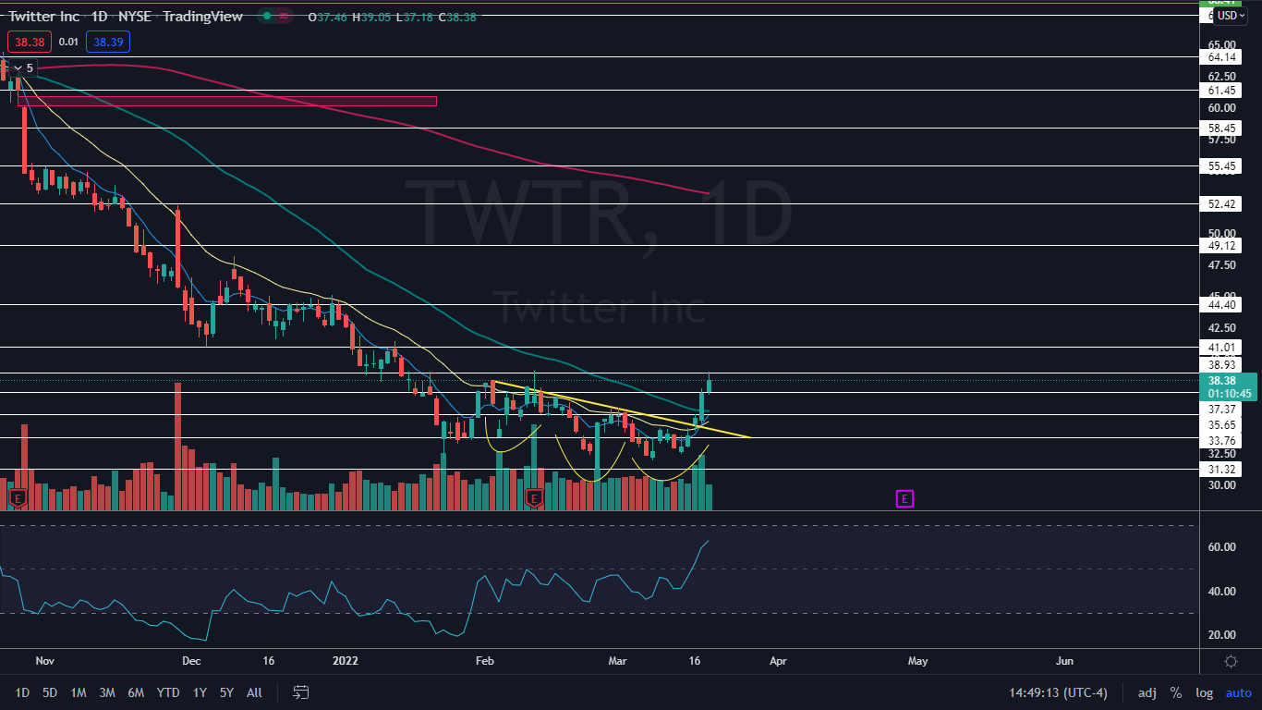This screenshot has height=710, width=1262.
Task: Open the USD currency dropdown
Action: click(1231, 16)
